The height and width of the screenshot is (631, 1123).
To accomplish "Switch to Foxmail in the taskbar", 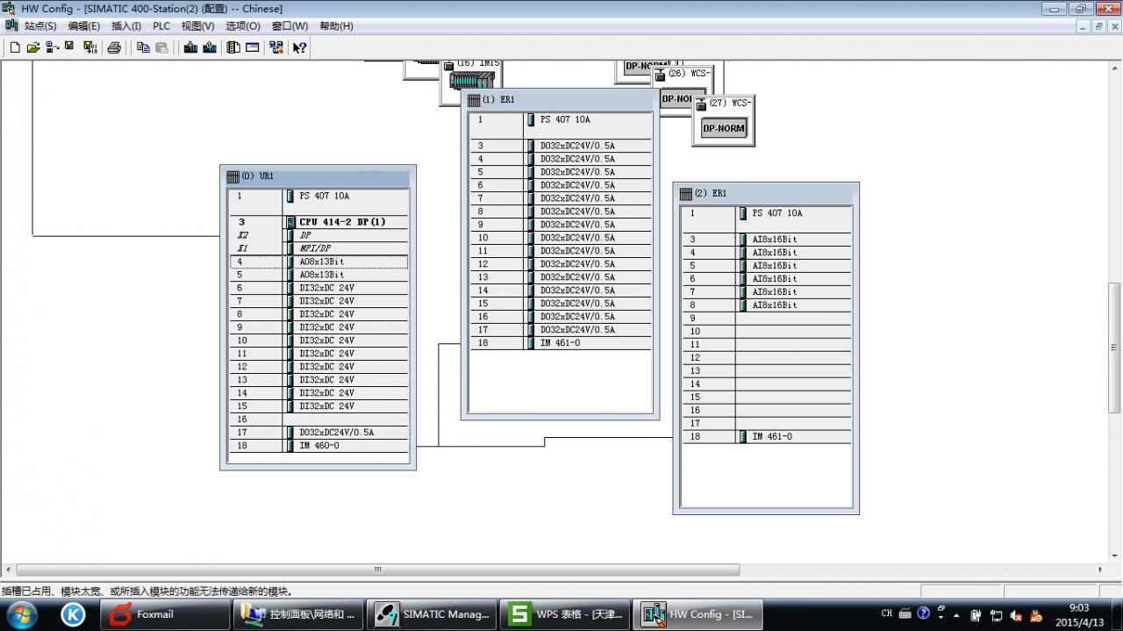I will coord(164,614).
